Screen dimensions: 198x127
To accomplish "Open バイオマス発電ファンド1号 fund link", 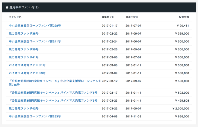I will coord(27,65).
